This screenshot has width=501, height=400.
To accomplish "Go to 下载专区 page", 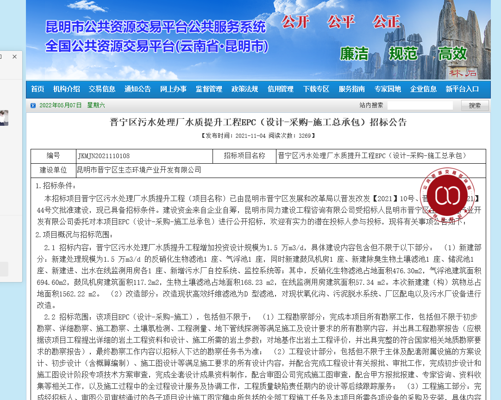I will (x=316, y=89).
